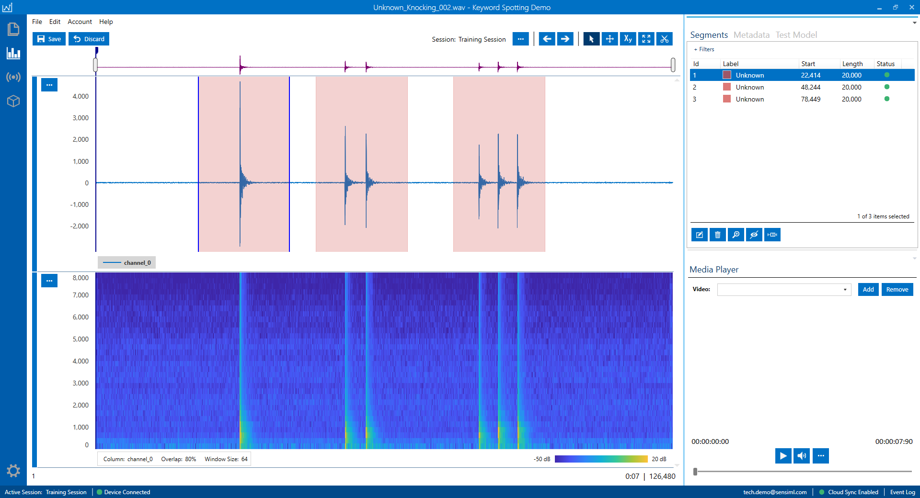Click the third pink segment region in waveform
920x498 pixels.
[499, 164]
